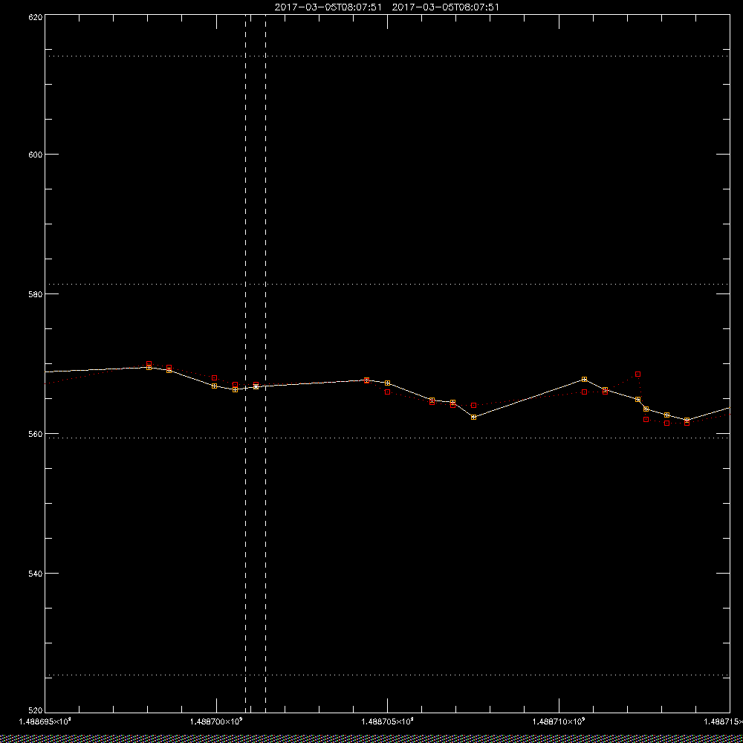This screenshot has height=743, width=743.
Task: Click the 1.488710×10⁹ x-axis label
Action: (559, 721)
